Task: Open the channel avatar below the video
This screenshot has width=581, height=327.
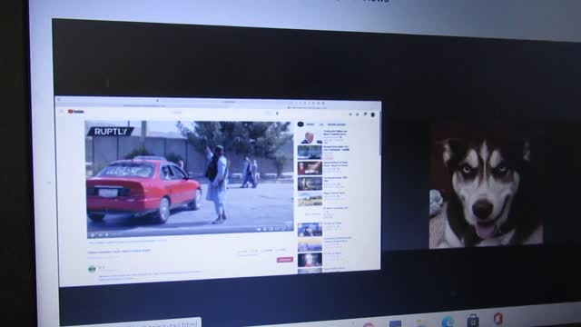Action: (x=92, y=269)
